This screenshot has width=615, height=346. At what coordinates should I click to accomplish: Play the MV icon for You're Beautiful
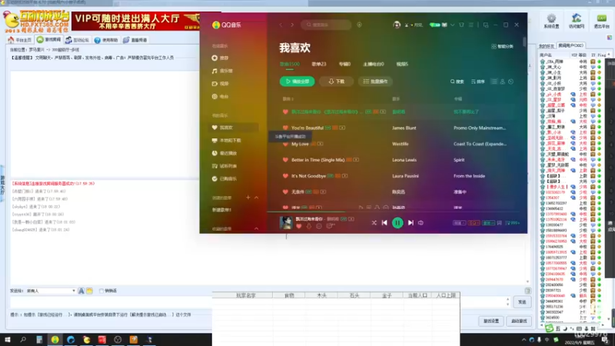click(x=342, y=128)
